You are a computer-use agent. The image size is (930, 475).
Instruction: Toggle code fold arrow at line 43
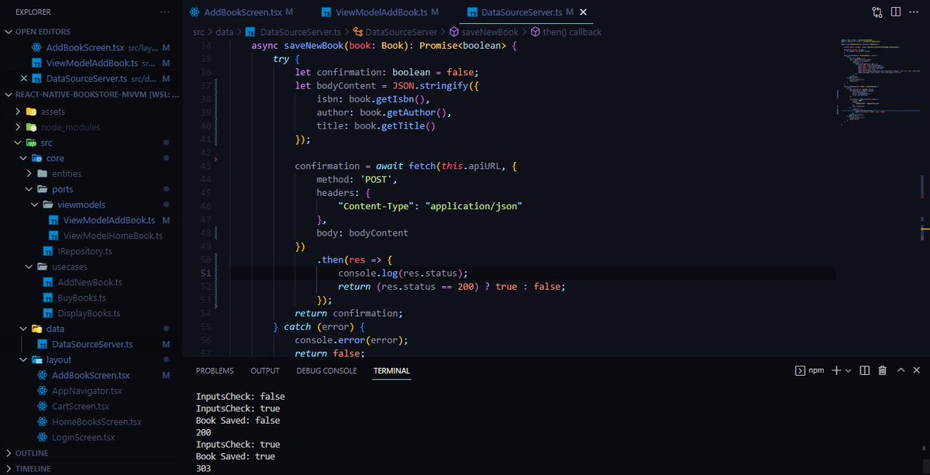click(x=216, y=159)
